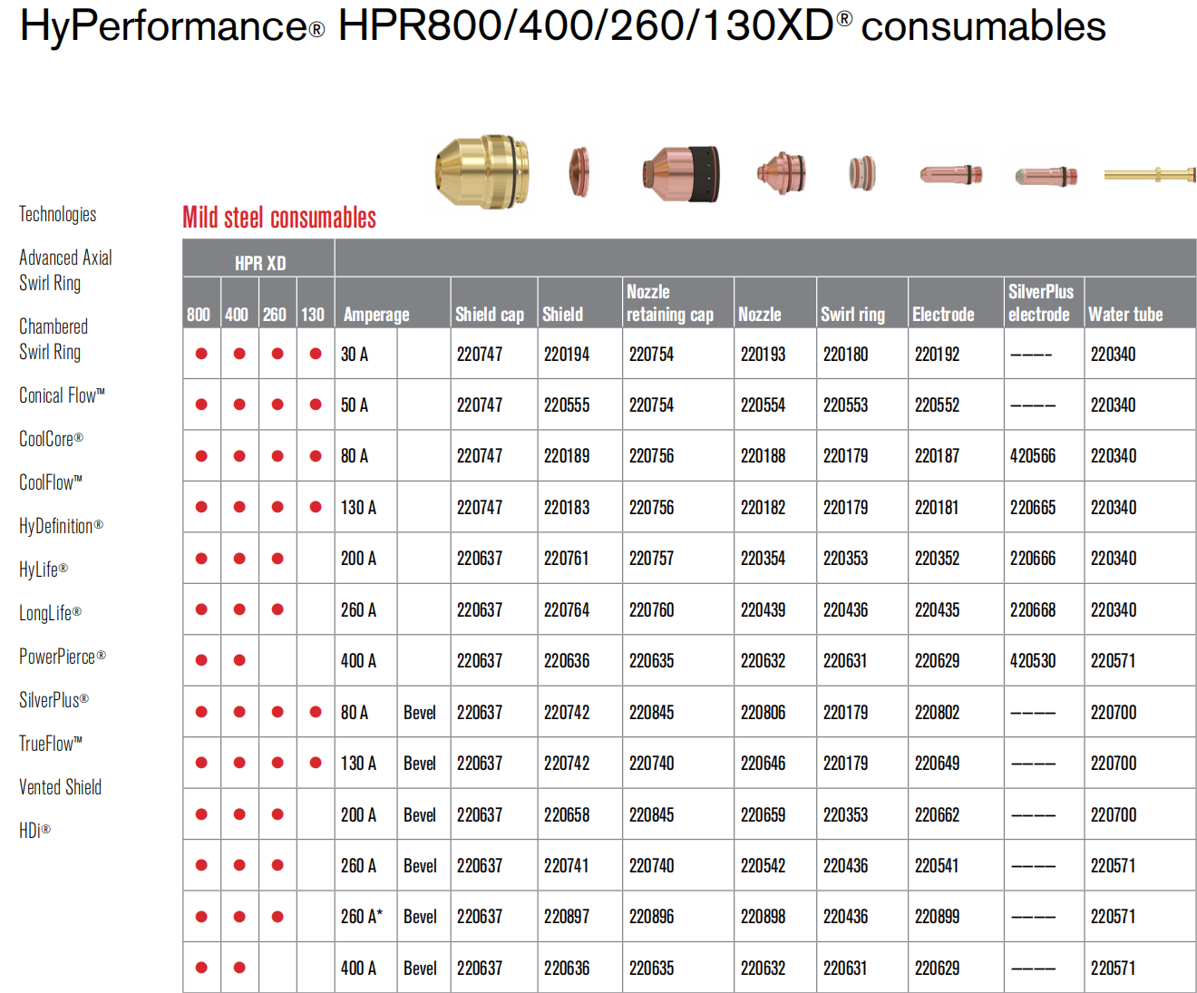1197x993 pixels.
Task: Click electrode part number 220899
Action: (x=937, y=917)
